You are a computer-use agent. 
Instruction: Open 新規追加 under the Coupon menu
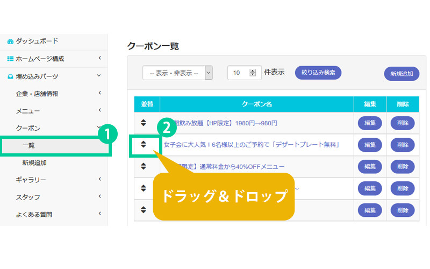pyautogui.click(x=34, y=162)
